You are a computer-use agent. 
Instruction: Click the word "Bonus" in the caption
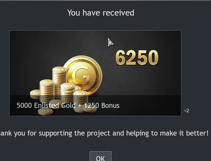(x=110, y=105)
